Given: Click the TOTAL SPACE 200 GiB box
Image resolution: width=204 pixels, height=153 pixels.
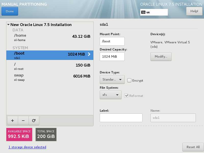Looking at the screenshot, I should point(46,134).
